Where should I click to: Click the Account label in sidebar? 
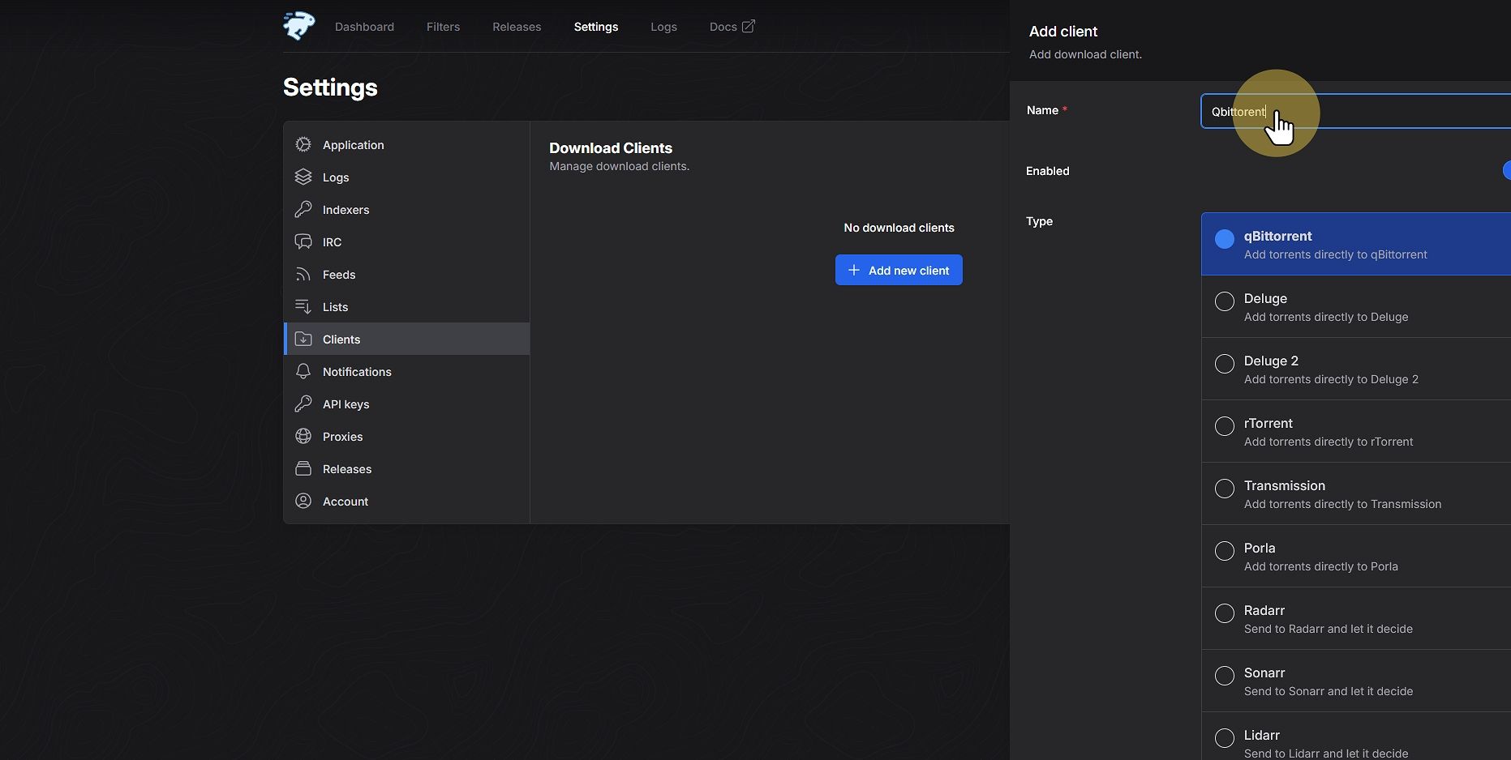tap(346, 502)
